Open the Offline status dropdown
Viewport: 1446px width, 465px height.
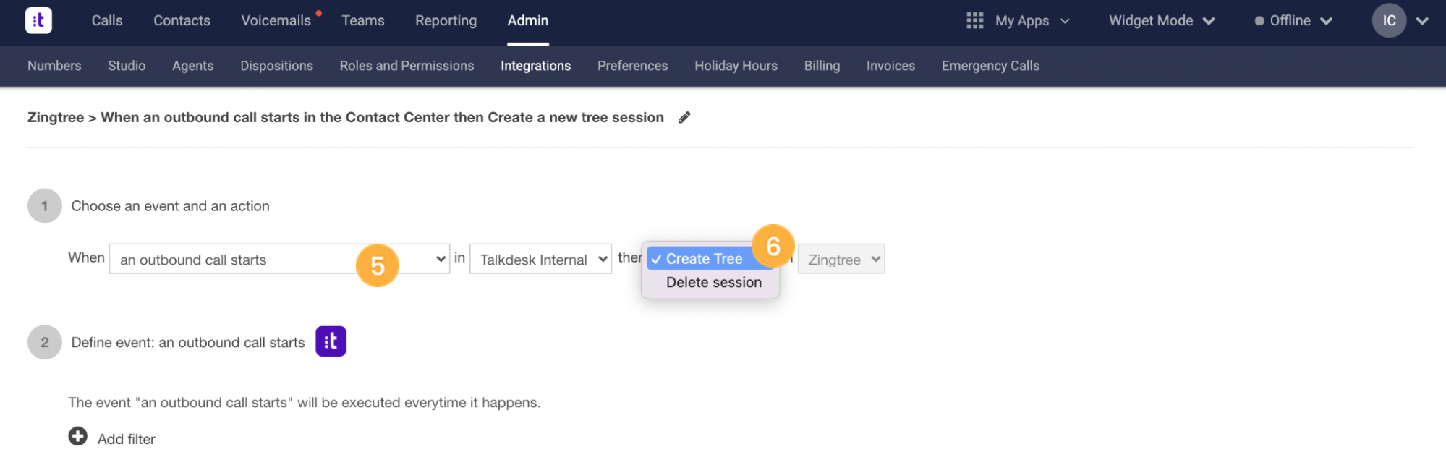tap(1293, 20)
